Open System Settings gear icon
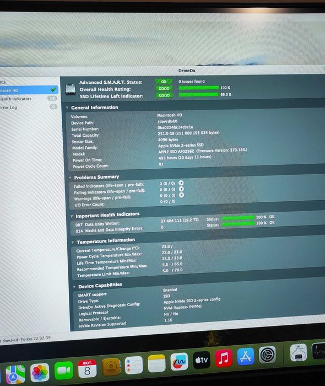This screenshot has height=386, width=325. click(267, 355)
